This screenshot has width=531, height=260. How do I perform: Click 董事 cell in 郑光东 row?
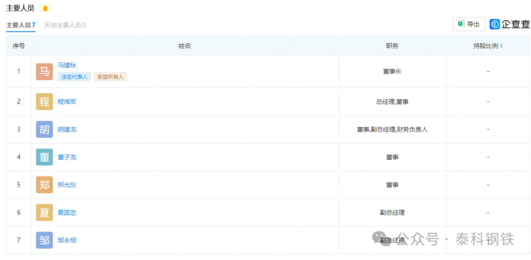point(392,185)
